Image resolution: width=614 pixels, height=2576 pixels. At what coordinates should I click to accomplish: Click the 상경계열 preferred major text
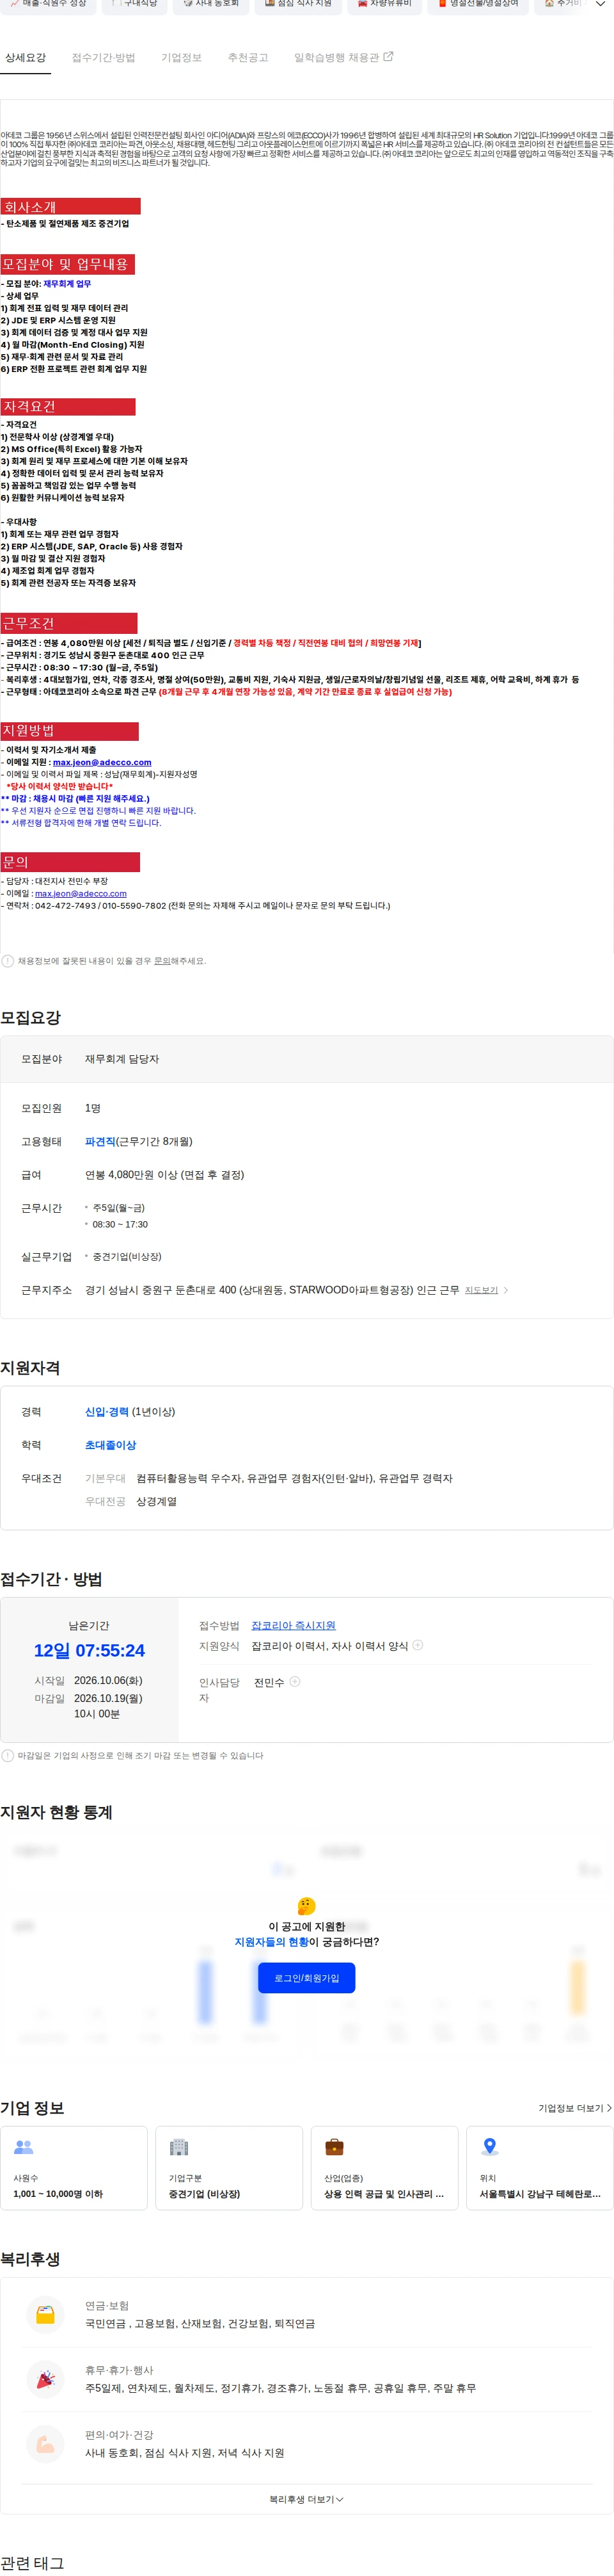click(157, 1502)
